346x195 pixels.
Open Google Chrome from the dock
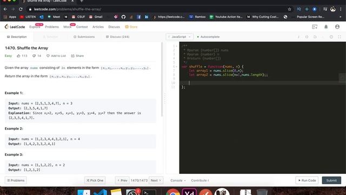pos(173,192)
